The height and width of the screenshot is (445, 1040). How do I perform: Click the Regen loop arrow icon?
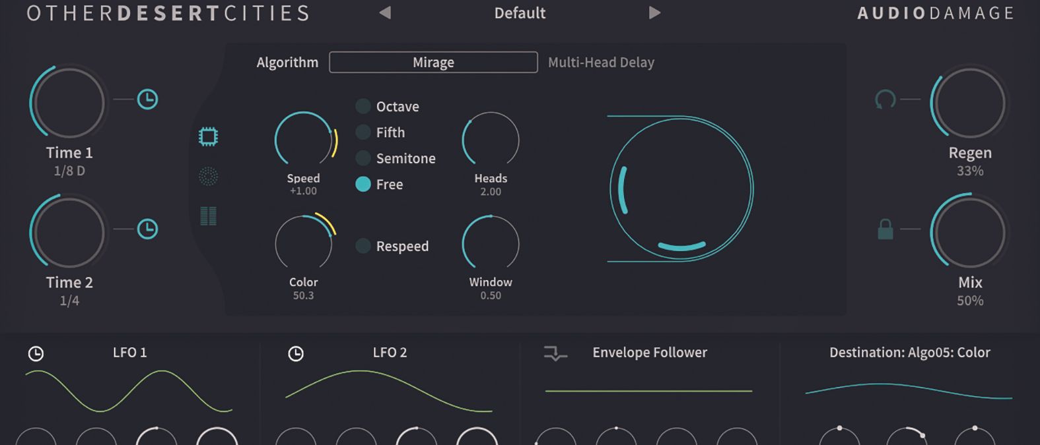(x=885, y=100)
